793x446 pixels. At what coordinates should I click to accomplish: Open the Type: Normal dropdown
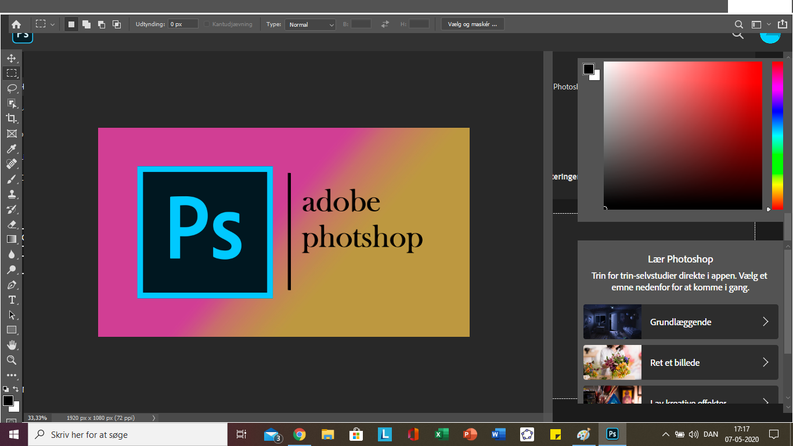310,24
